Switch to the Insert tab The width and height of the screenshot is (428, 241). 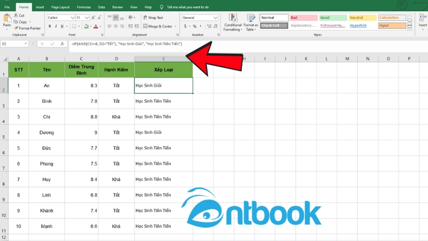click(40, 7)
